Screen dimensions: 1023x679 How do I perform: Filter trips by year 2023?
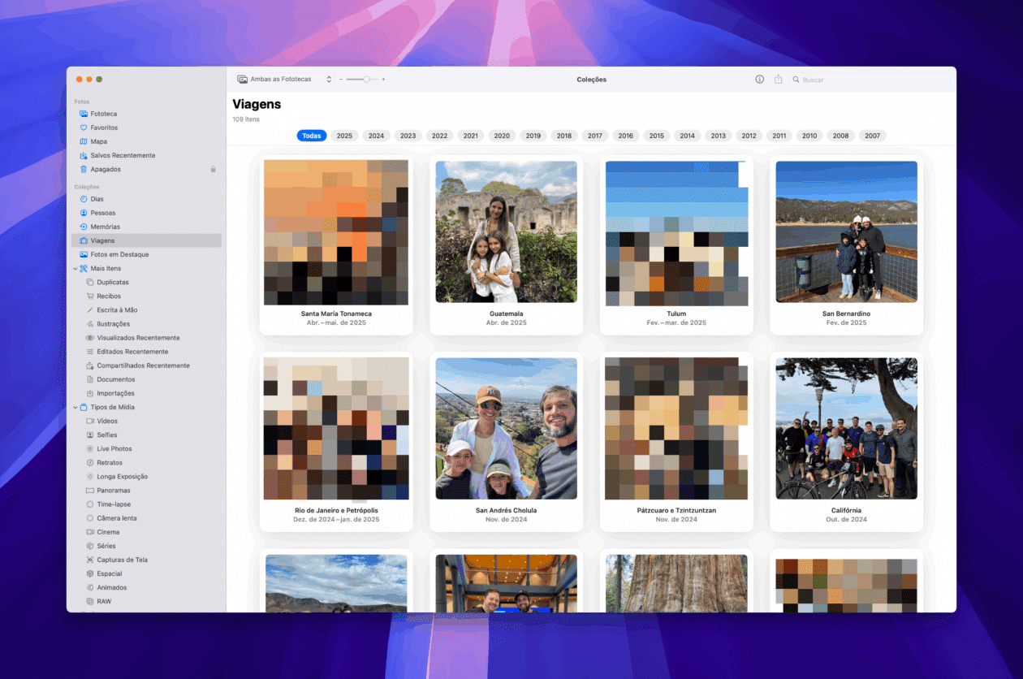click(x=408, y=136)
